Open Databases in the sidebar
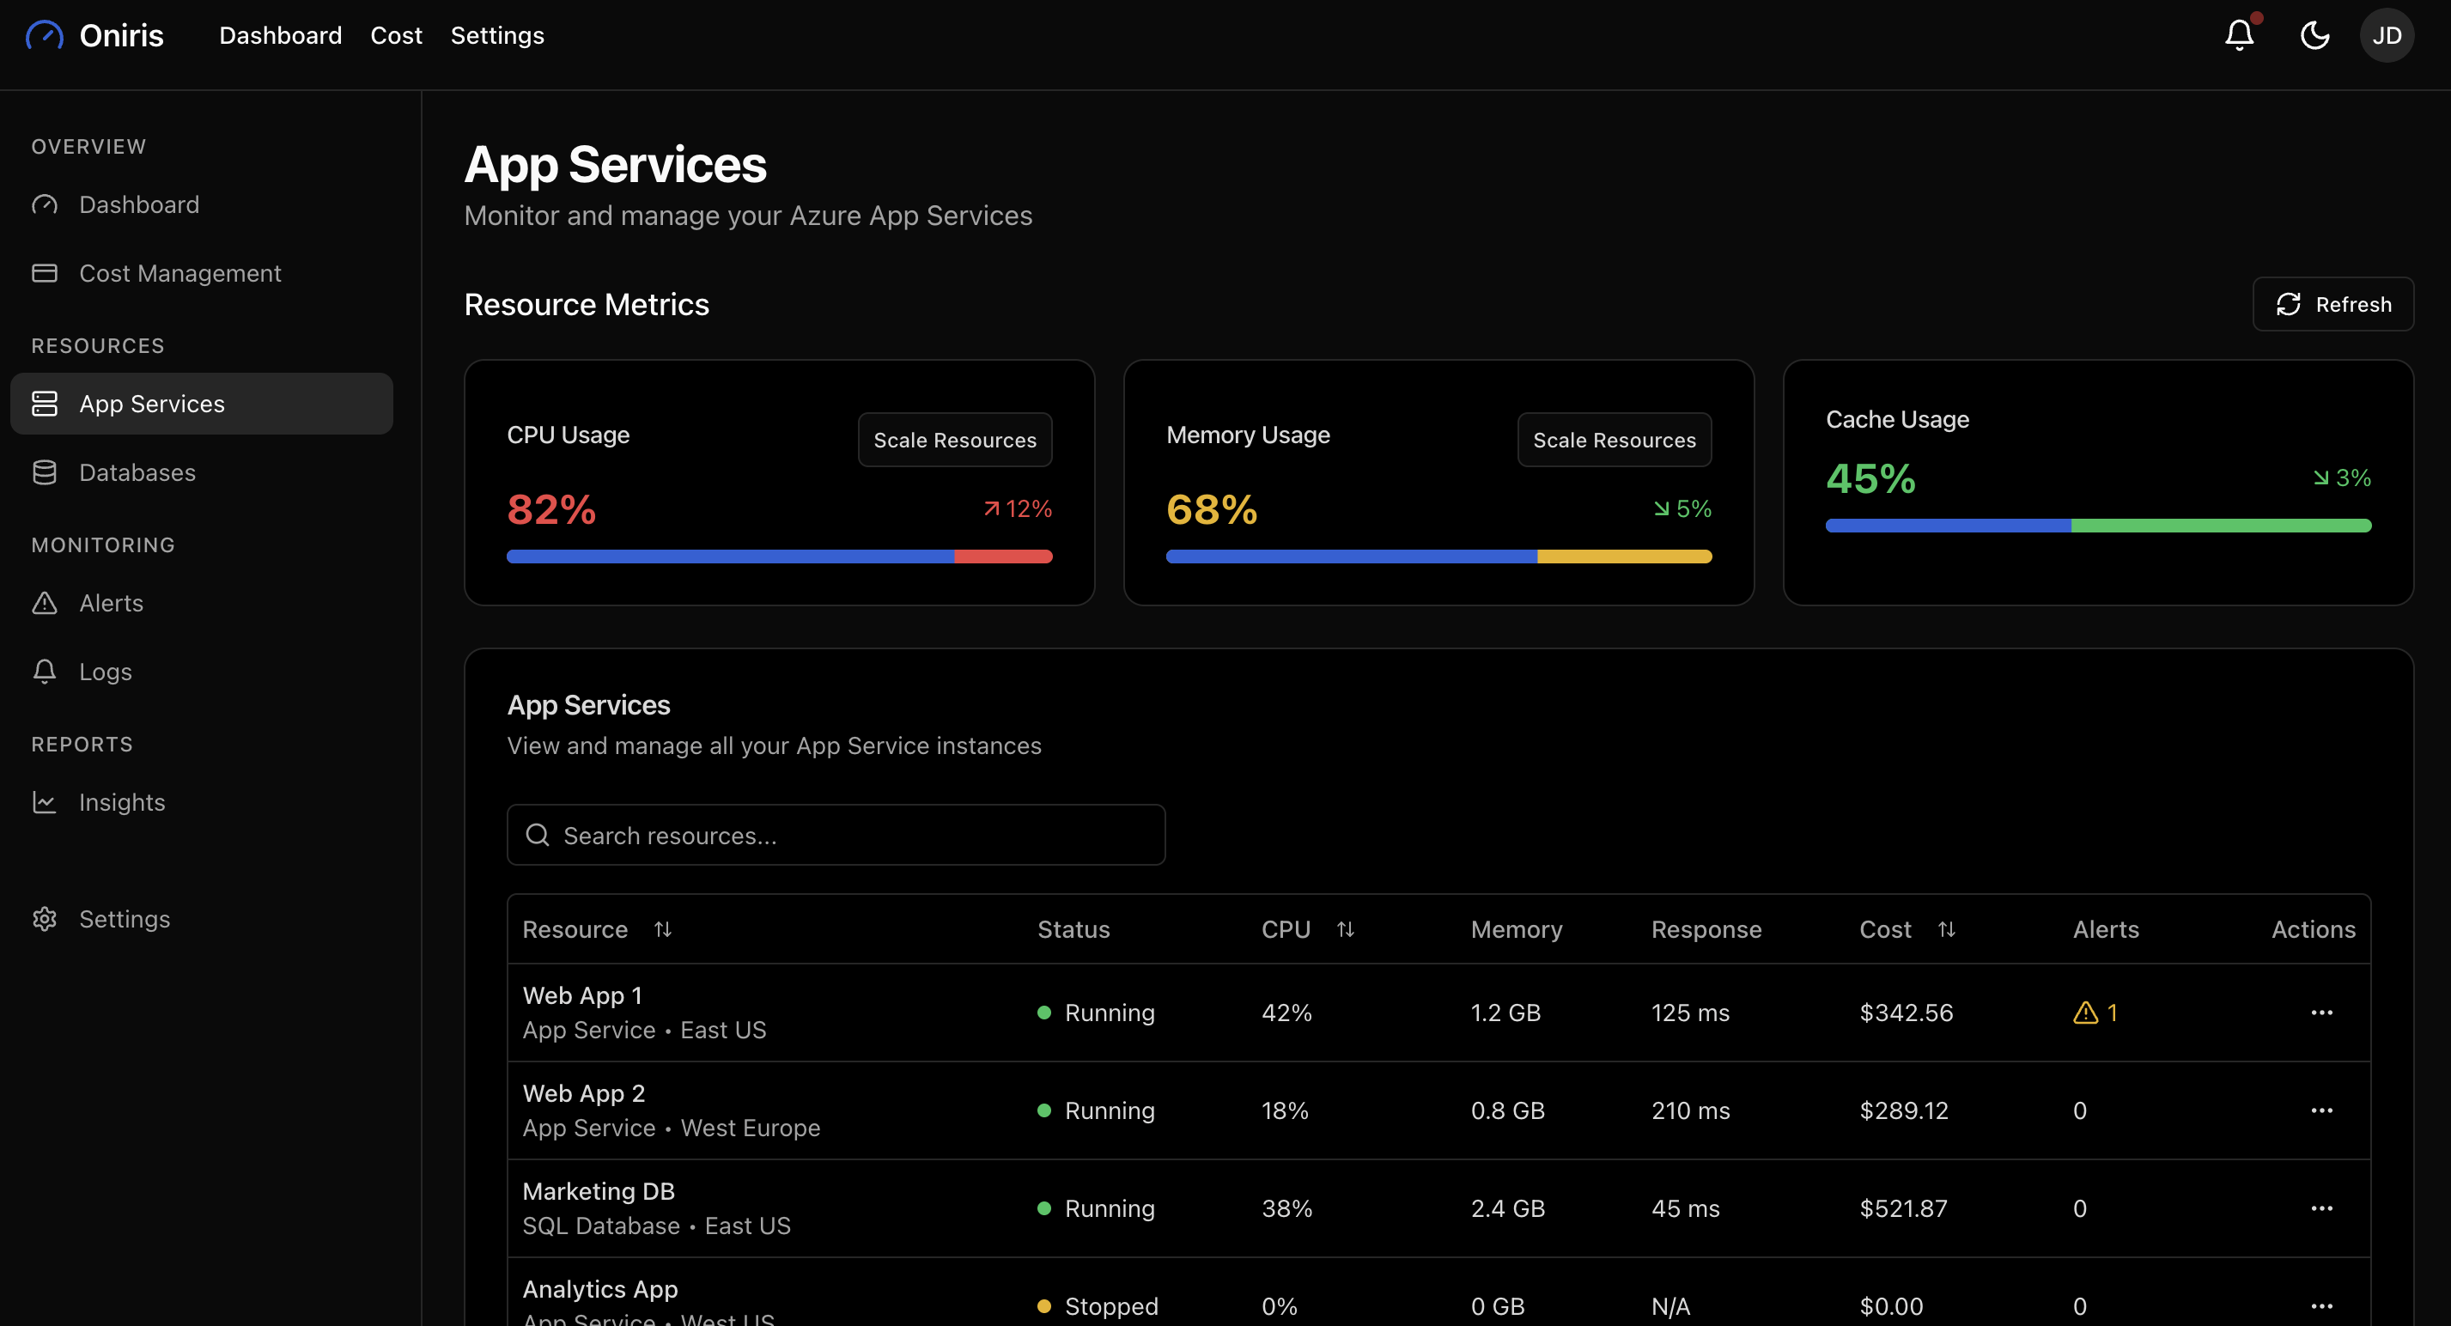This screenshot has width=2451, height=1326. point(137,472)
